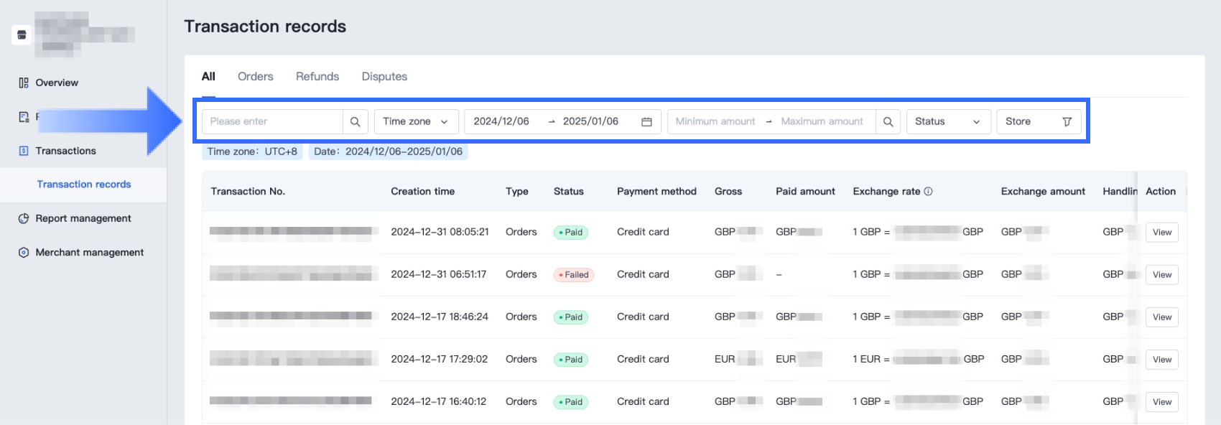
Task: View the transaction created at 2024-12-17 17:29:02
Action: click(x=1161, y=360)
